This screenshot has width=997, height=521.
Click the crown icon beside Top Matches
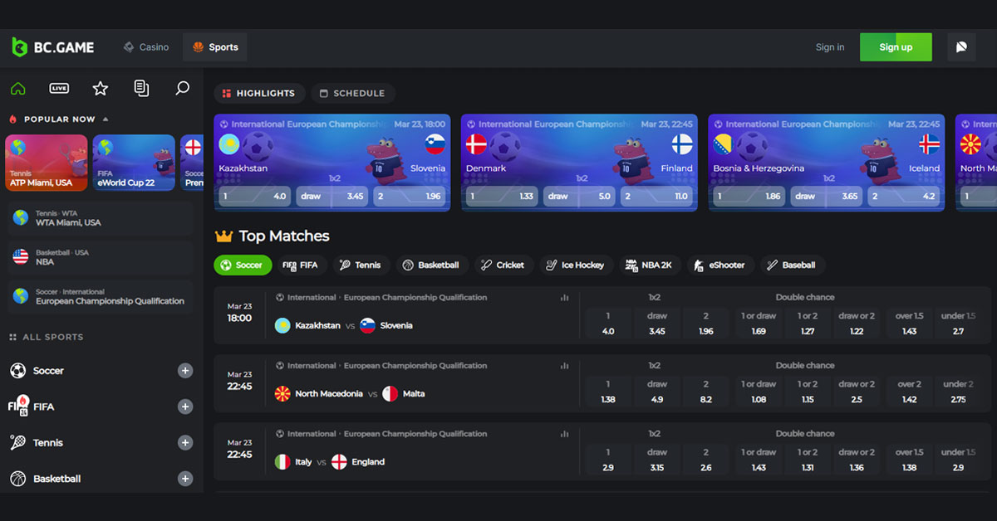(223, 236)
